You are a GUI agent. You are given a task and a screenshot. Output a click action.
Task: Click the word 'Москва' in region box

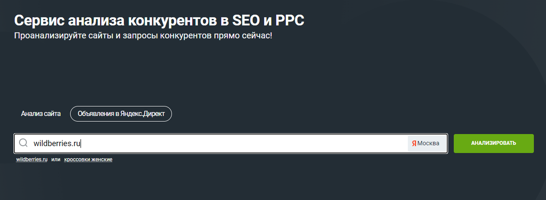[x=429, y=143]
